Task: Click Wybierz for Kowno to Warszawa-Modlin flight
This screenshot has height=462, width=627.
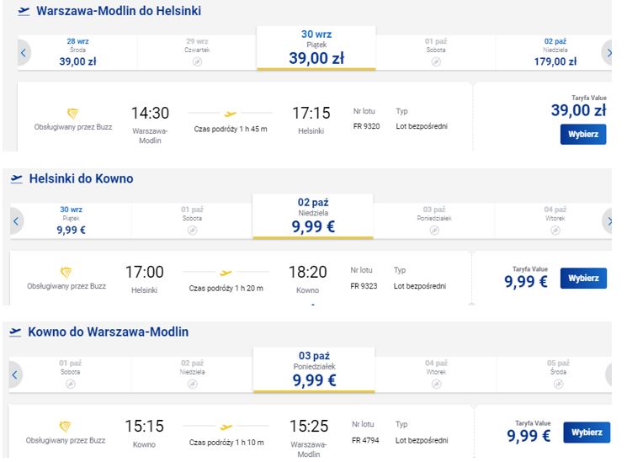Action: tap(587, 433)
